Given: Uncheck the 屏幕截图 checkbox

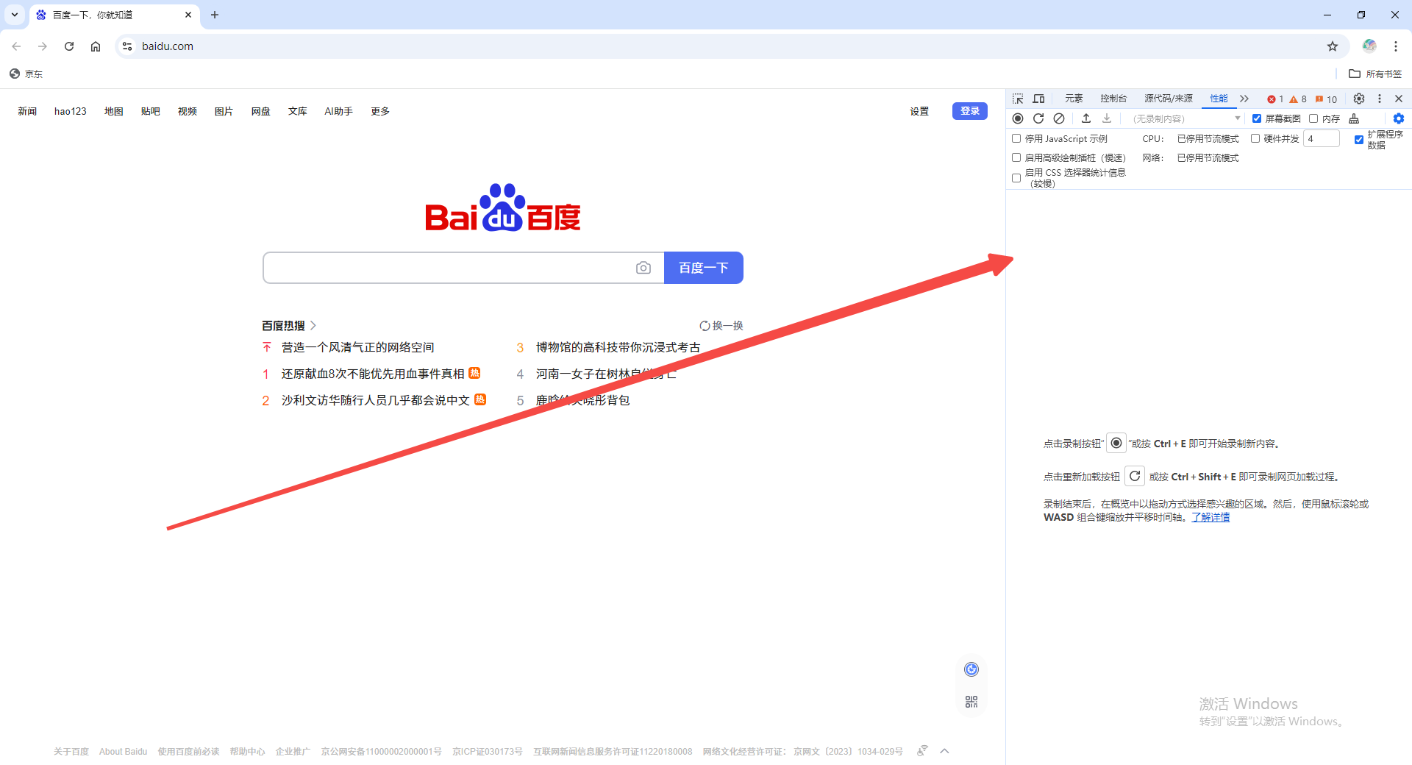Looking at the screenshot, I should (1257, 118).
